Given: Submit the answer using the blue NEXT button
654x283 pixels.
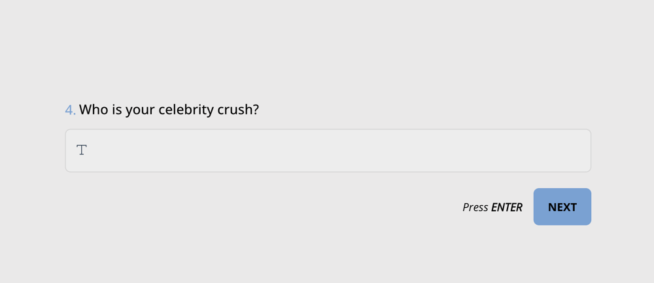Looking at the screenshot, I should [562, 207].
